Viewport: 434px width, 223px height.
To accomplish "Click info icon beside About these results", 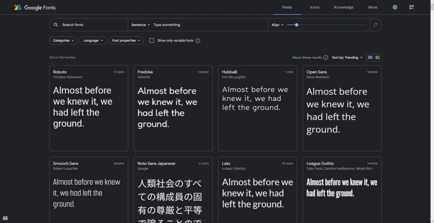I will [326, 58].
